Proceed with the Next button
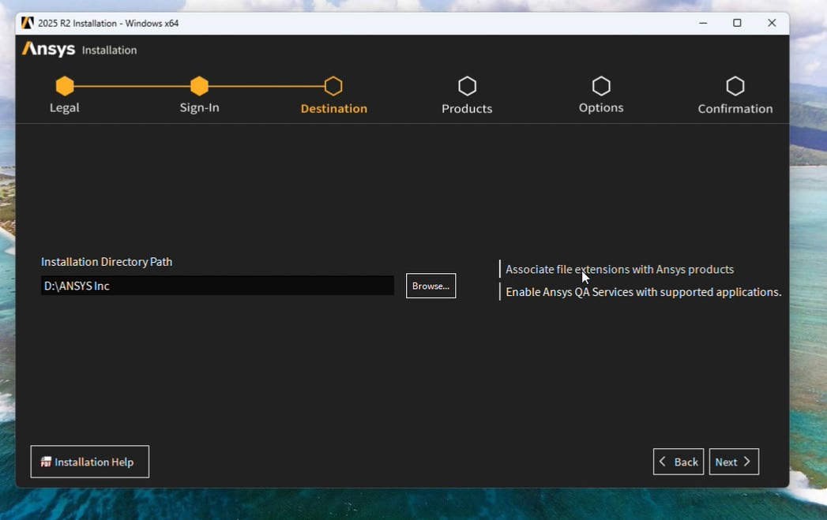 click(x=733, y=462)
